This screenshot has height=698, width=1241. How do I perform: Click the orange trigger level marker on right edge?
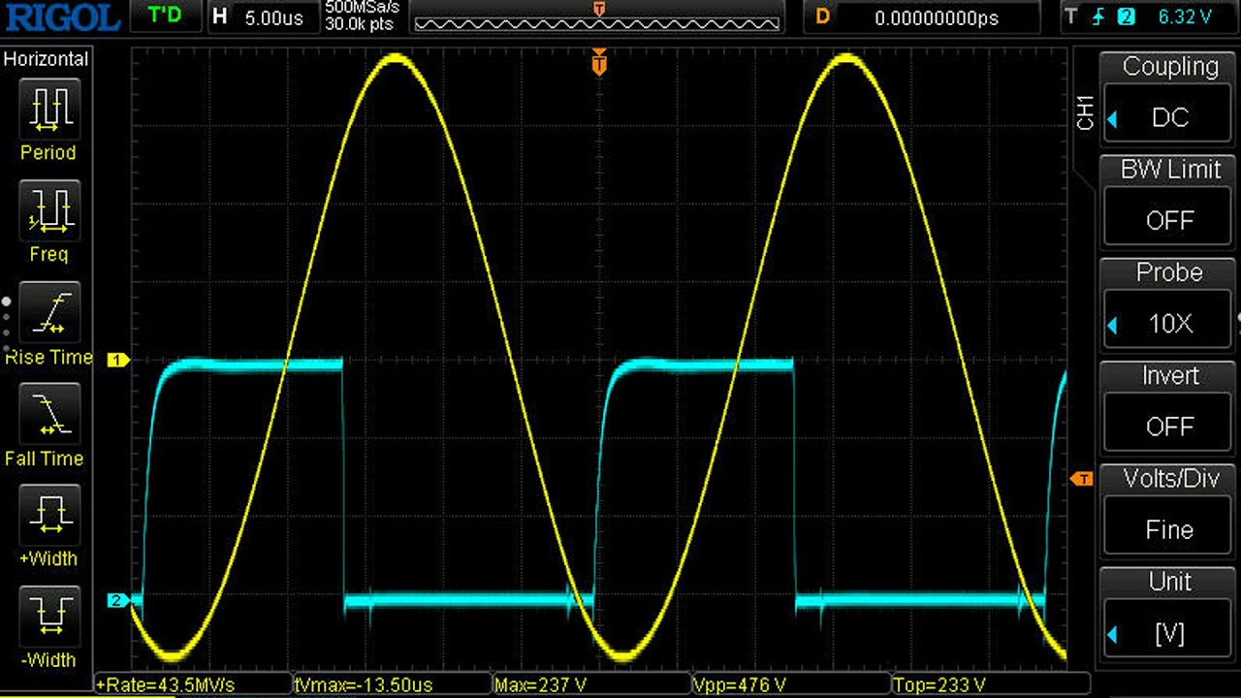click(1081, 479)
